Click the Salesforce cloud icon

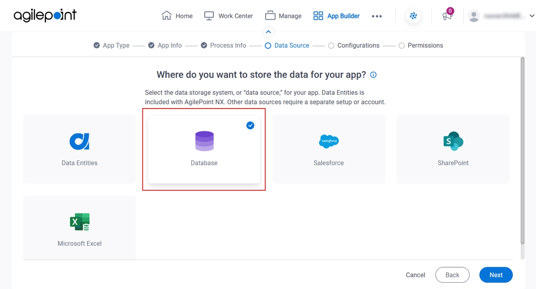pos(329,141)
